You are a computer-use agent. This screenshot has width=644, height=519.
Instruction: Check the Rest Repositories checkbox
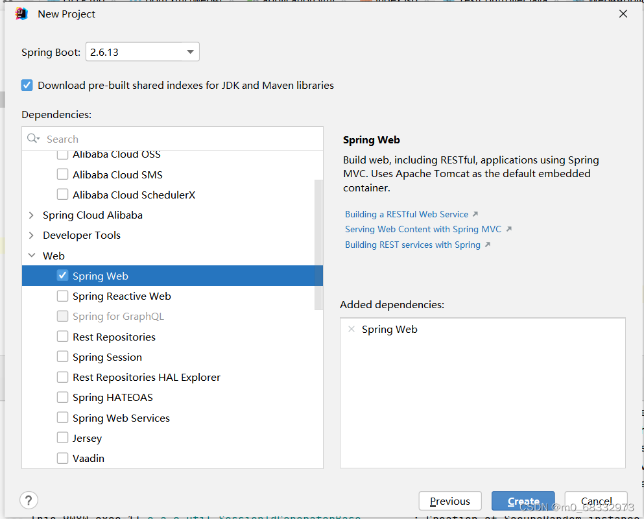62,337
